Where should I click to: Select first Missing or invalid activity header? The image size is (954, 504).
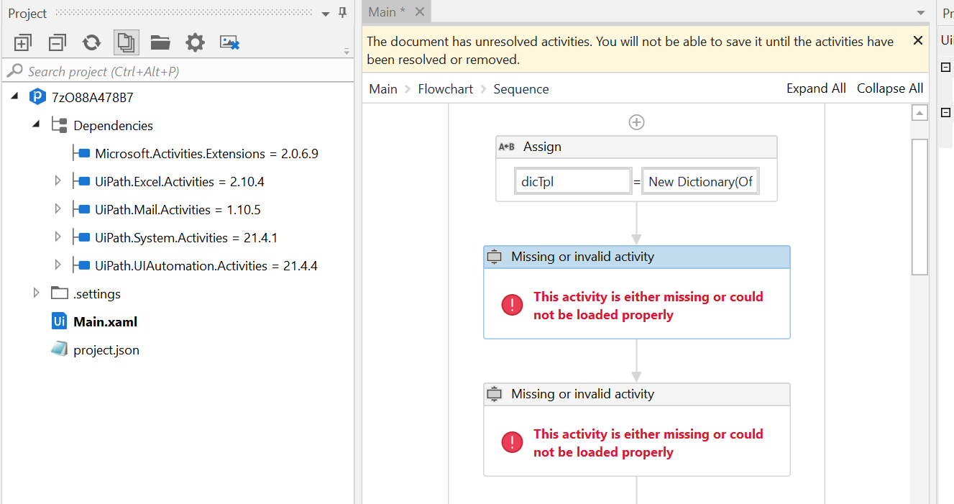637,257
